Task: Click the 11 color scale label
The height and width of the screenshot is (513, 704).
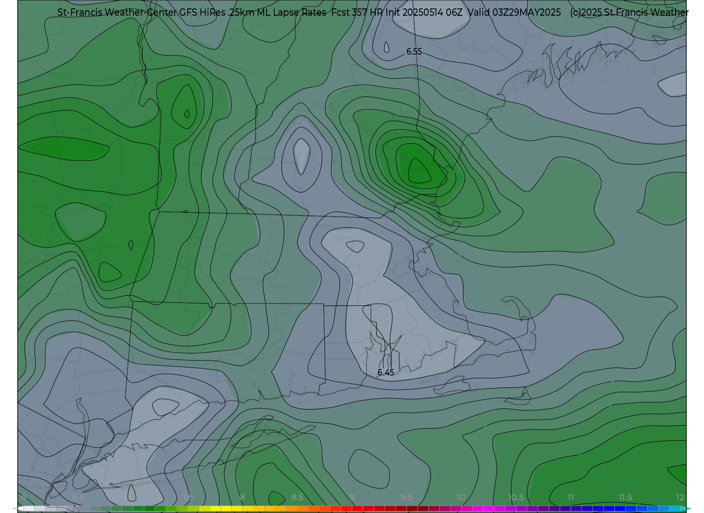Action: click(571, 497)
